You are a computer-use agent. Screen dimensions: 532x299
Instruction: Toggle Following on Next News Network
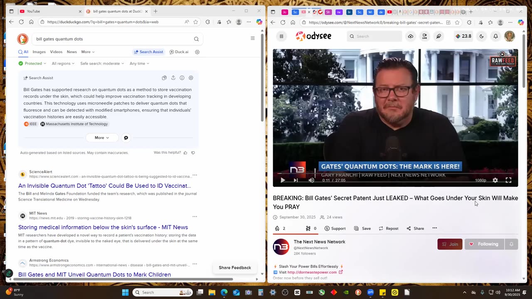click(484, 244)
